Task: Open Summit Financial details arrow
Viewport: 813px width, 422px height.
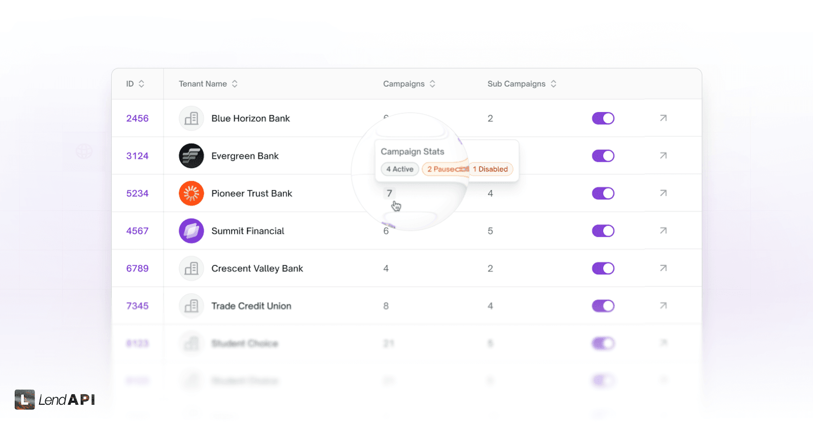Action: [x=663, y=231]
